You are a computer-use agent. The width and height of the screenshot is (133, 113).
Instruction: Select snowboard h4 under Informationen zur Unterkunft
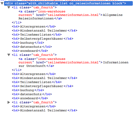[30, 98]
